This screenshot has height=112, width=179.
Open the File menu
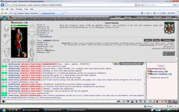click(2, 9)
